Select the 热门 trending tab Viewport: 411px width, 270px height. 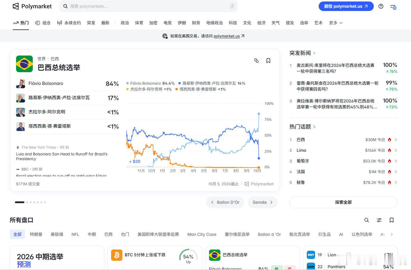point(21,23)
